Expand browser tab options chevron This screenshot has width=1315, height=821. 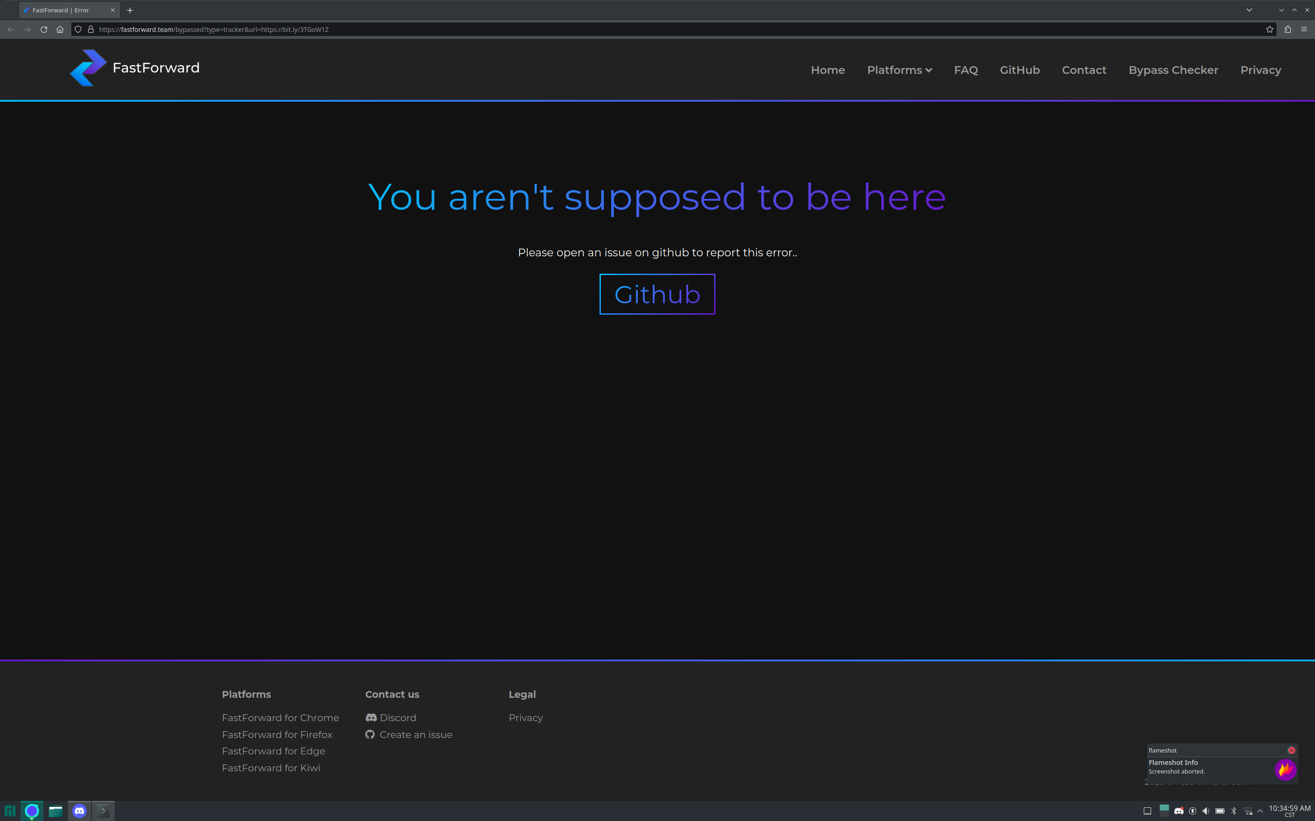tap(1249, 10)
